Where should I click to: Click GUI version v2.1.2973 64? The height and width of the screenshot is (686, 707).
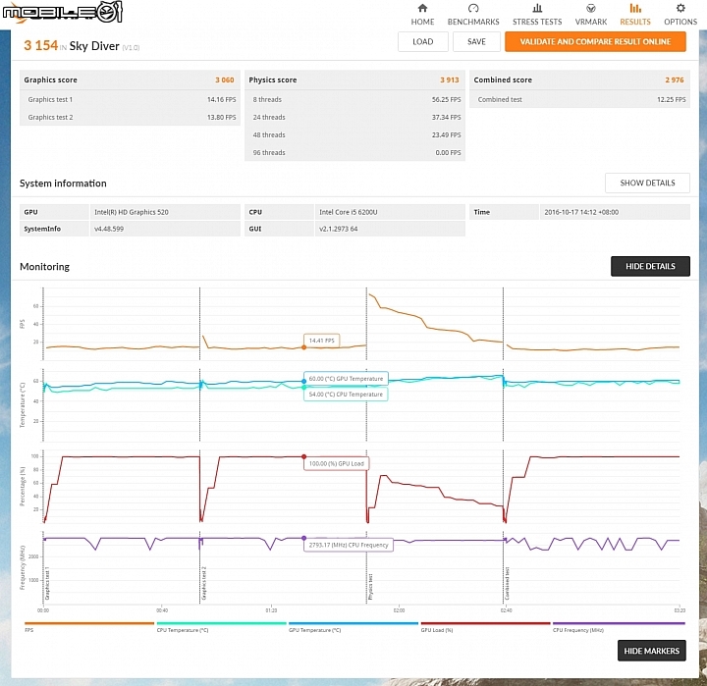(338, 229)
